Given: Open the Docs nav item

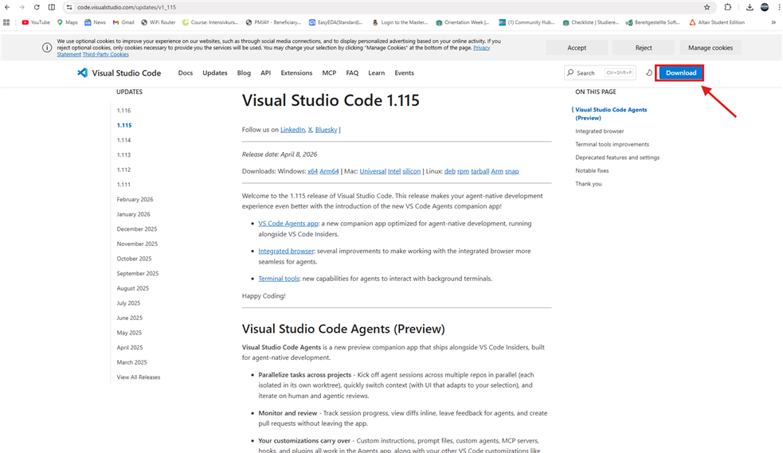Looking at the screenshot, I should [186, 72].
